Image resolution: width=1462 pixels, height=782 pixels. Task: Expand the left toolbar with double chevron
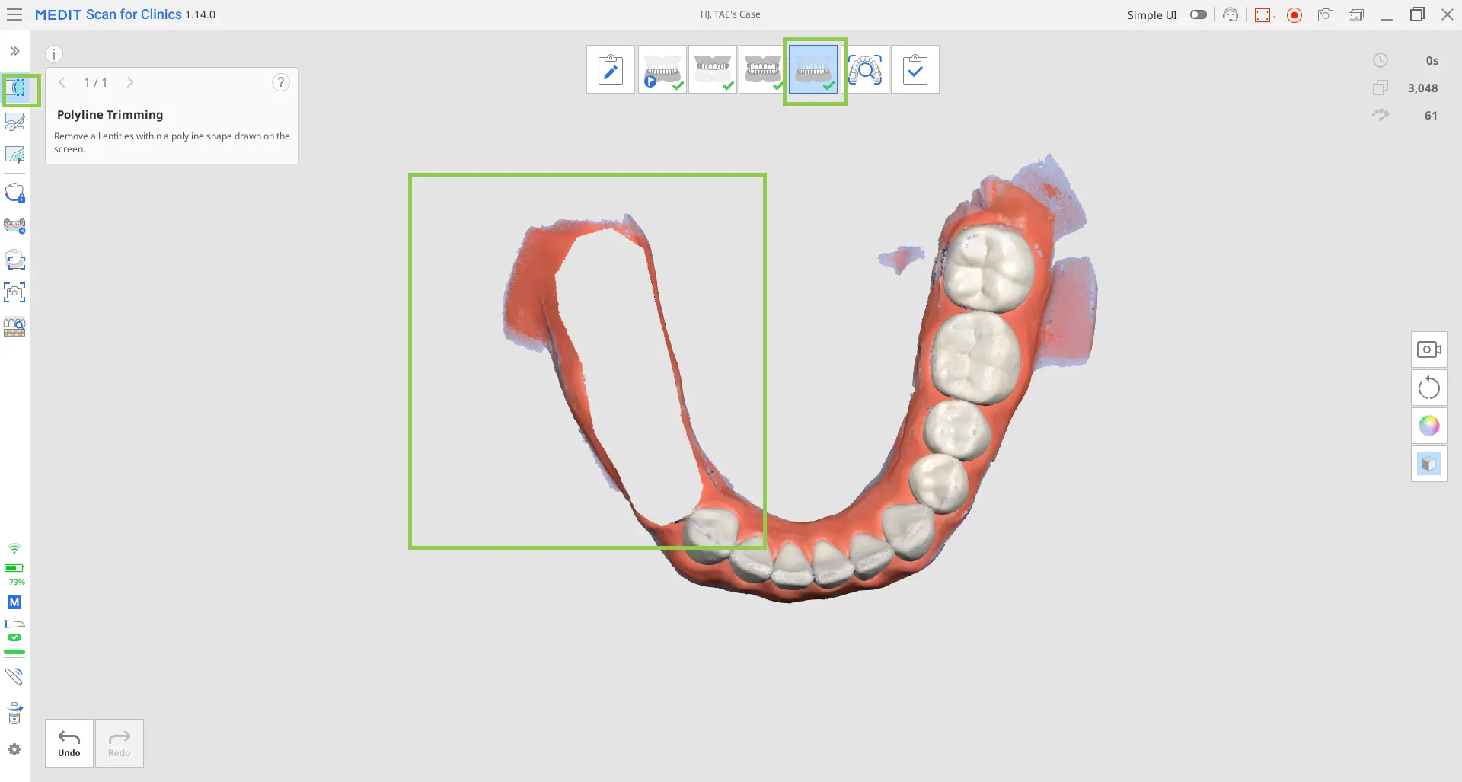pos(14,51)
